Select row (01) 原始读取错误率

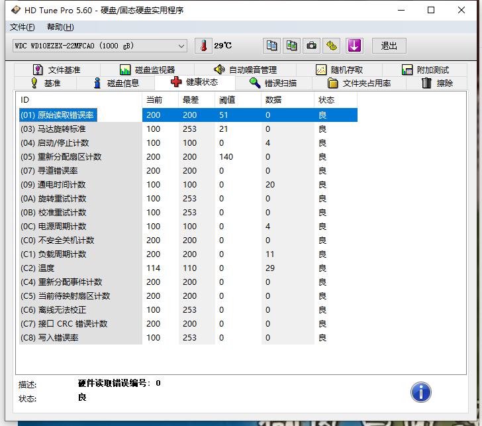tap(188, 115)
